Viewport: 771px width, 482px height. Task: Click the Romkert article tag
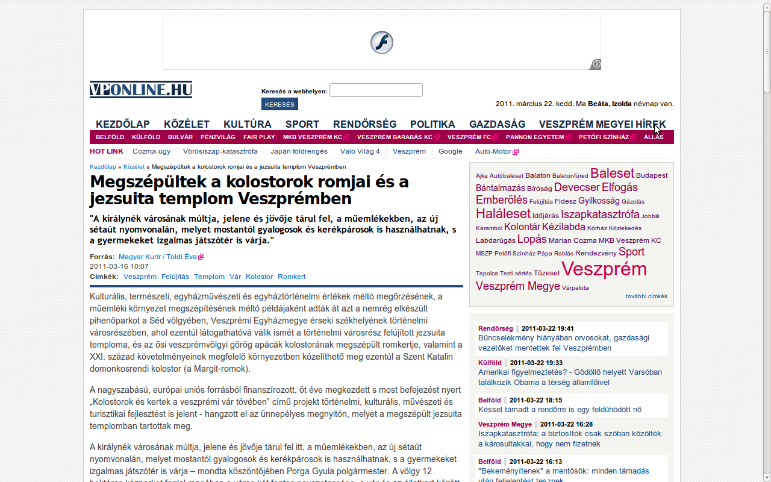click(292, 277)
